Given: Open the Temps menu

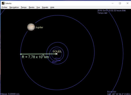Looking at the screenshot, I should point(24,7).
